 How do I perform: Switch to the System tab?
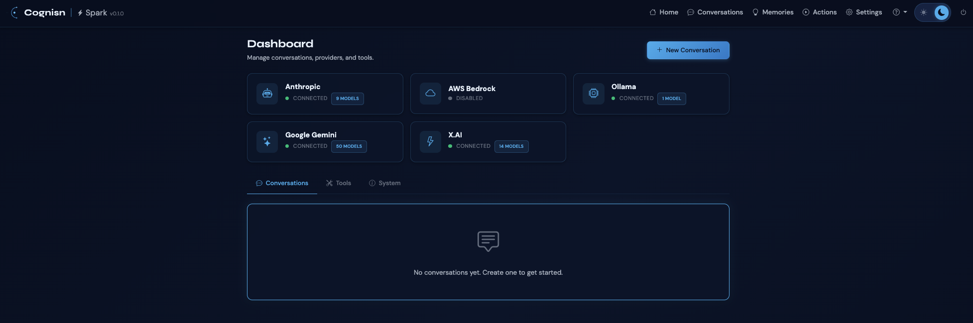coord(384,183)
